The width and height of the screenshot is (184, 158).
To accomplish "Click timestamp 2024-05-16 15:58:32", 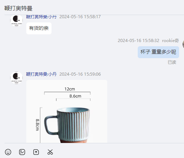I will click(x=138, y=41).
